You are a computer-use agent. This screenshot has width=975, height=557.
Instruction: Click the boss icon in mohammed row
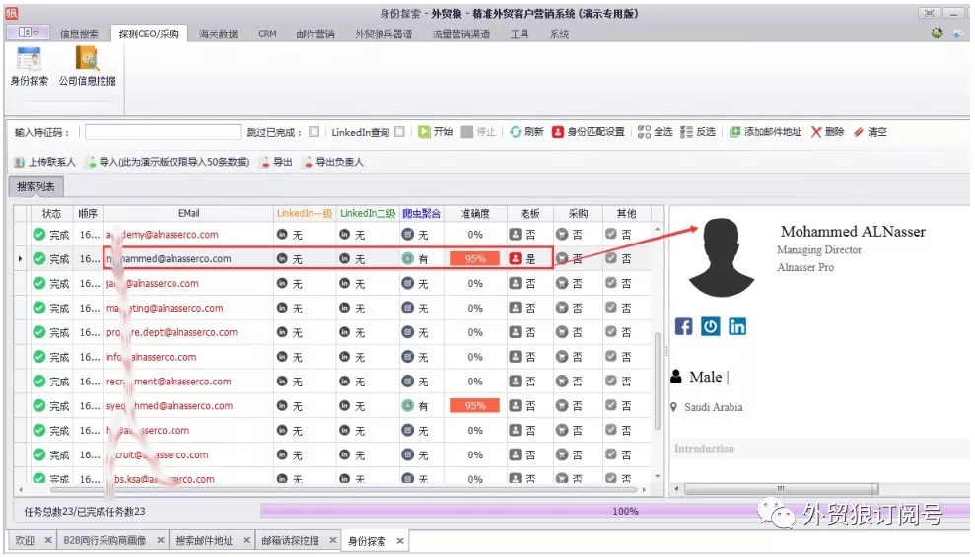point(515,258)
